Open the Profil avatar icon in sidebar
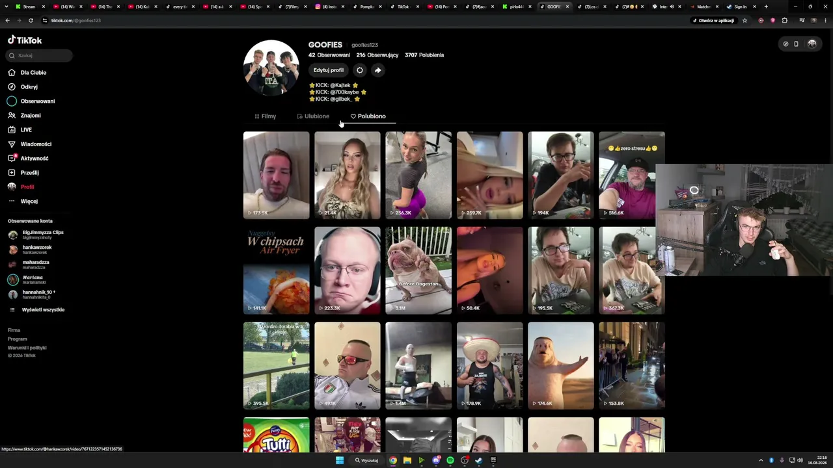 click(12, 187)
